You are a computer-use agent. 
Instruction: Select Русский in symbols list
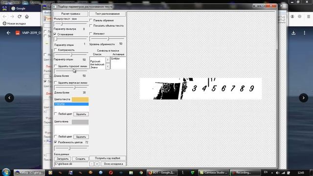click(95, 62)
